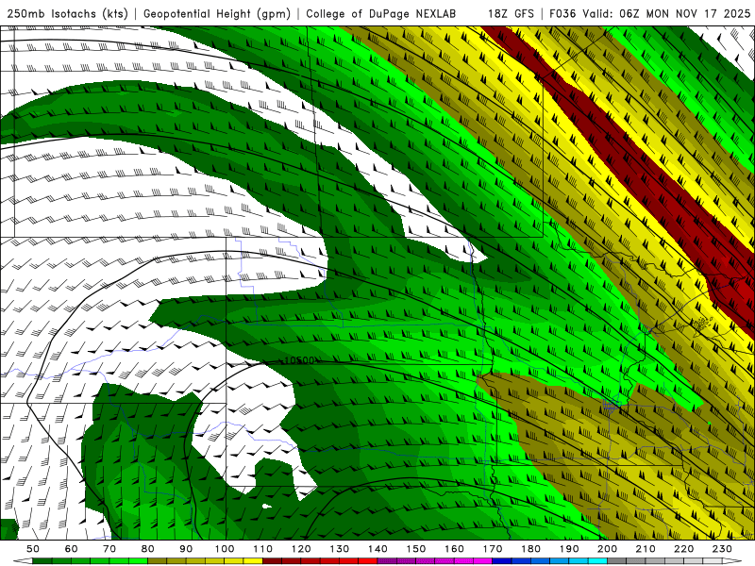Viewport: 755px width, 566px height.
Task: Click the 190 label on the color scale
Action: tap(569, 549)
